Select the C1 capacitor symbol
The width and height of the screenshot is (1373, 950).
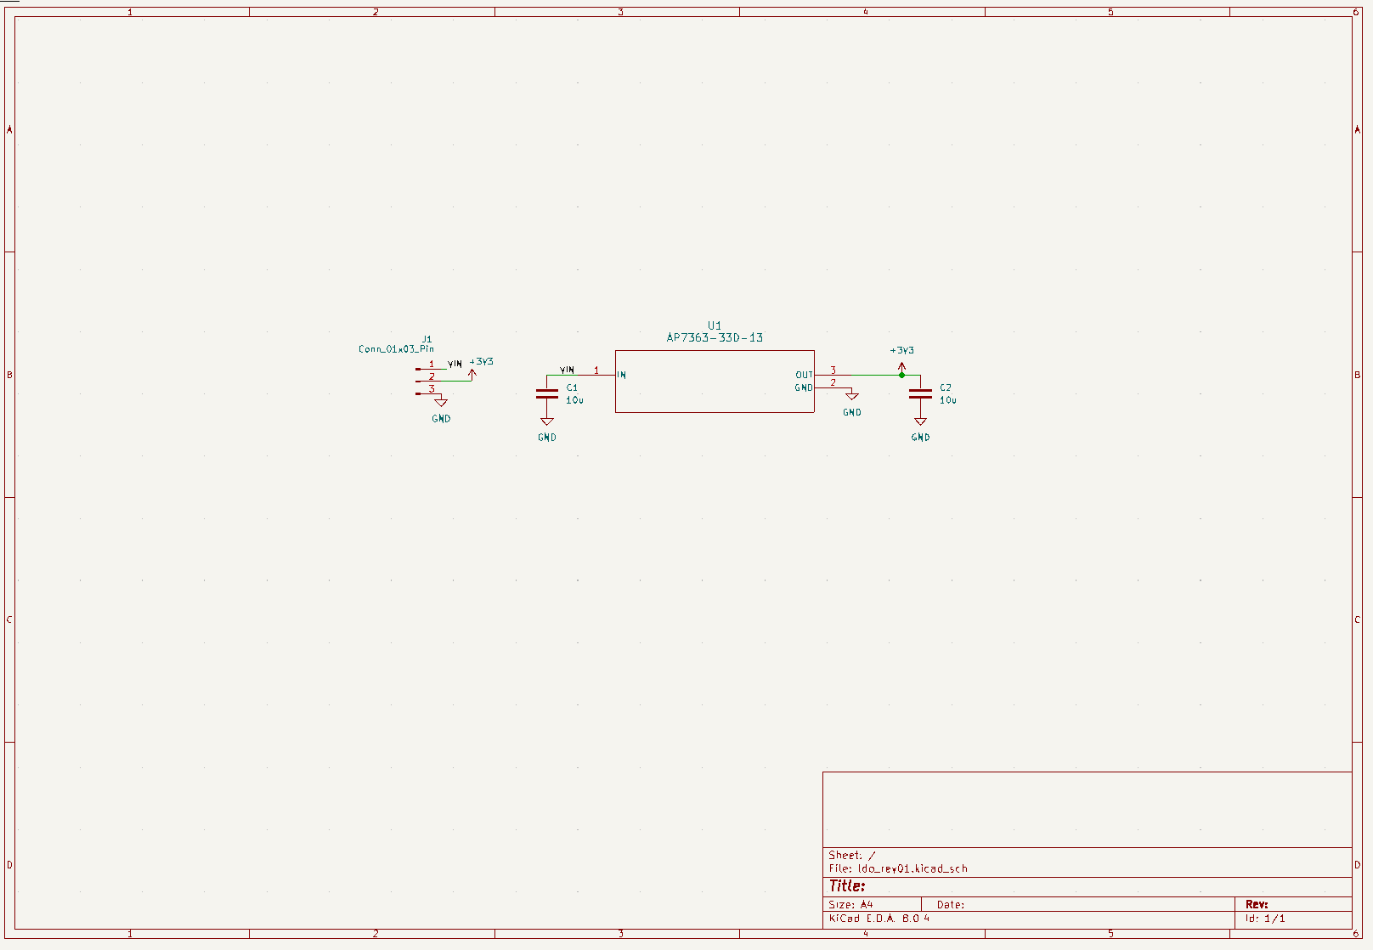coord(547,393)
